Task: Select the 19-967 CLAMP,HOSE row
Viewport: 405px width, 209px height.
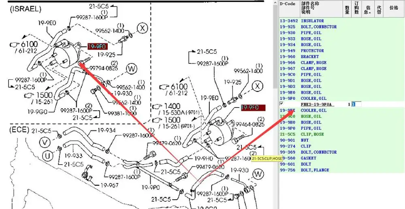Action: pyautogui.click(x=341, y=69)
